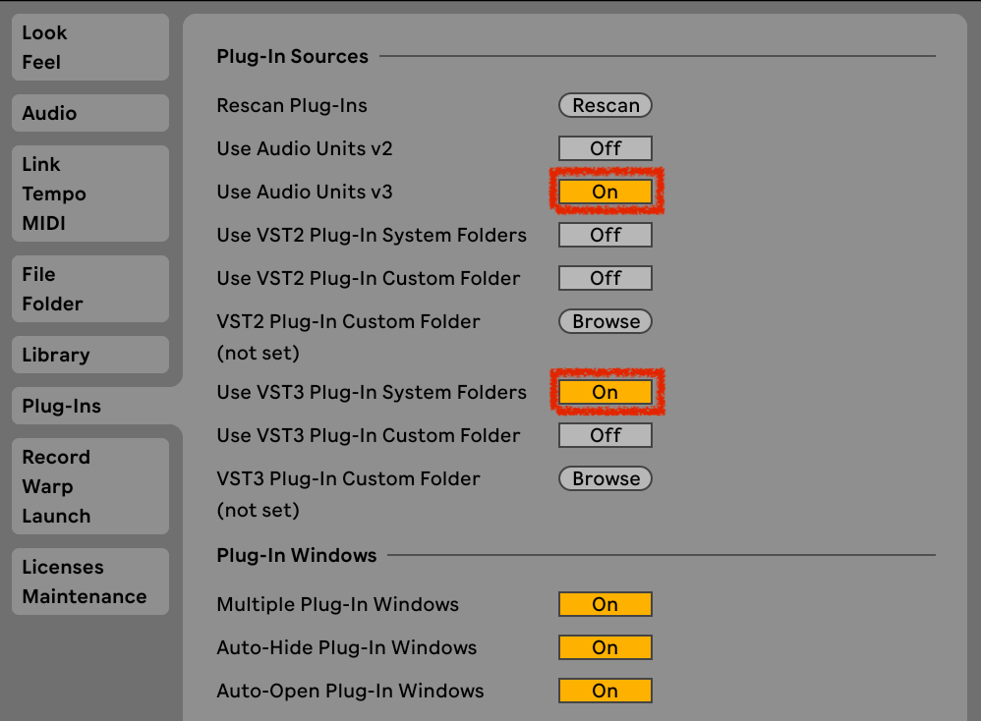Turn off Use VST3 Plug-In System Folders
Viewport: 981px width, 721px height.
[606, 392]
